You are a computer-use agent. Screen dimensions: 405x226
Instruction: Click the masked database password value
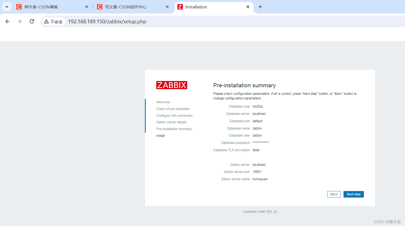[261, 143]
